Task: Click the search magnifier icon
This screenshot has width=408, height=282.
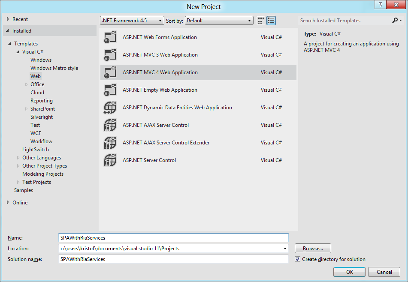Action: point(395,20)
